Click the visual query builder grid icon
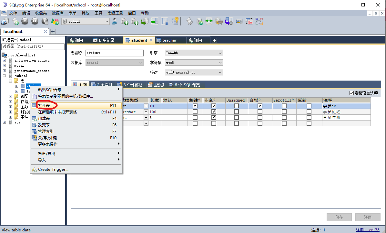Viewport: 386px width, 233px height. pyautogui.click(x=249, y=21)
